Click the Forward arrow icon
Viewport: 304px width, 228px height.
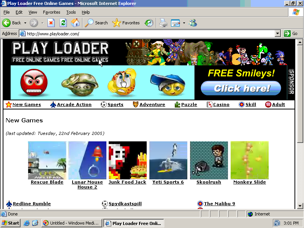(x=34, y=23)
